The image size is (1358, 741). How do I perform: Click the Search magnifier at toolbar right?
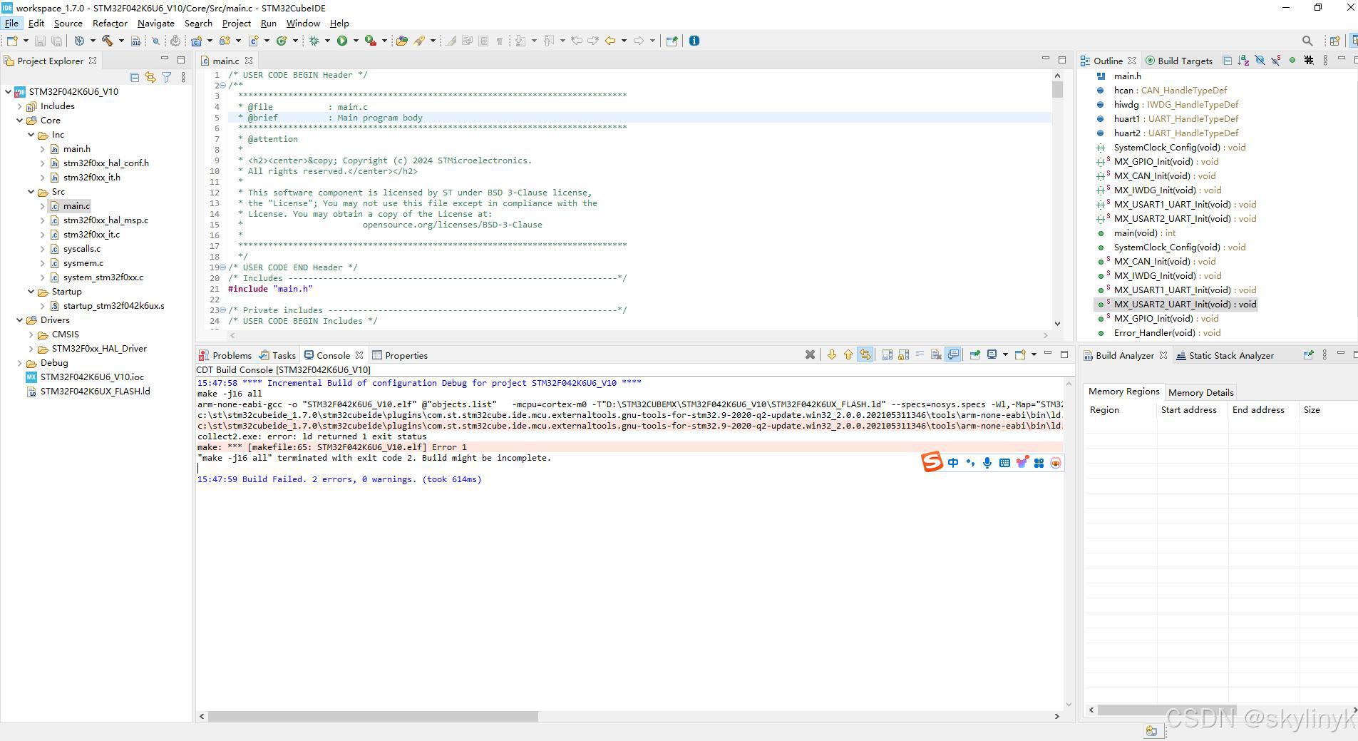tap(1307, 41)
